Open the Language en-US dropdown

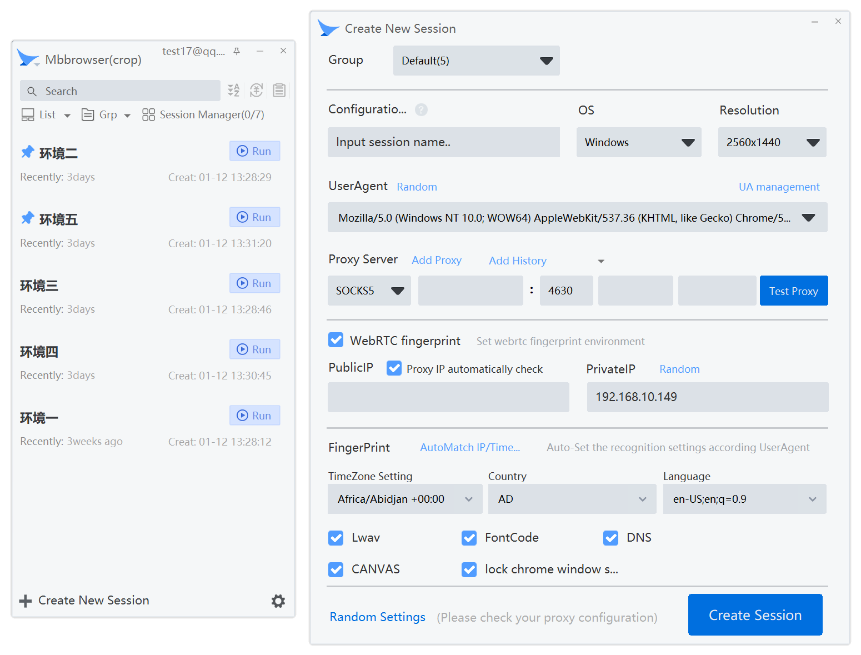pyautogui.click(x=745, y=499)
